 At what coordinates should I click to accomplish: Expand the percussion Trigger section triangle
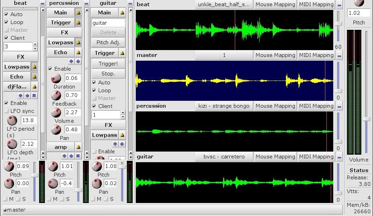(x=78, y=23)
